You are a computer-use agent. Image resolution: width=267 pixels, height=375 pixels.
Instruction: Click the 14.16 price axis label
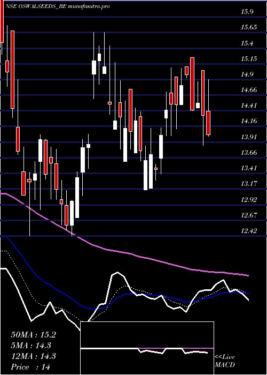249,121
